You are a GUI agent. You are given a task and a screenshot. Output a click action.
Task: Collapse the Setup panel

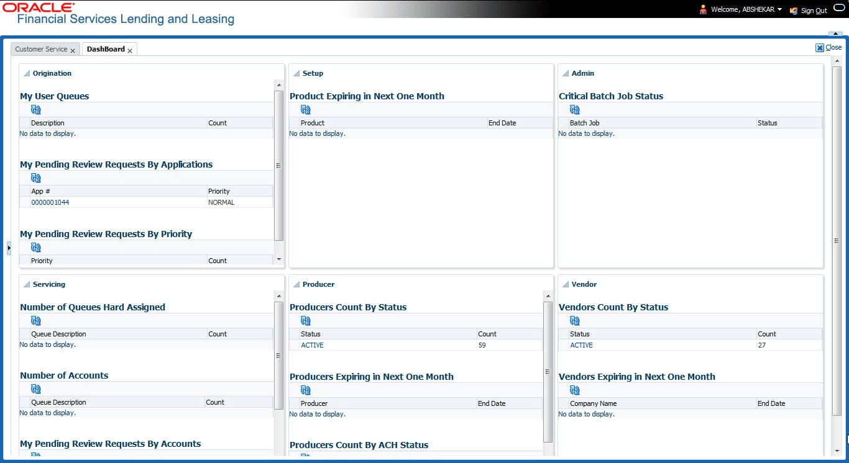[296, 74]
